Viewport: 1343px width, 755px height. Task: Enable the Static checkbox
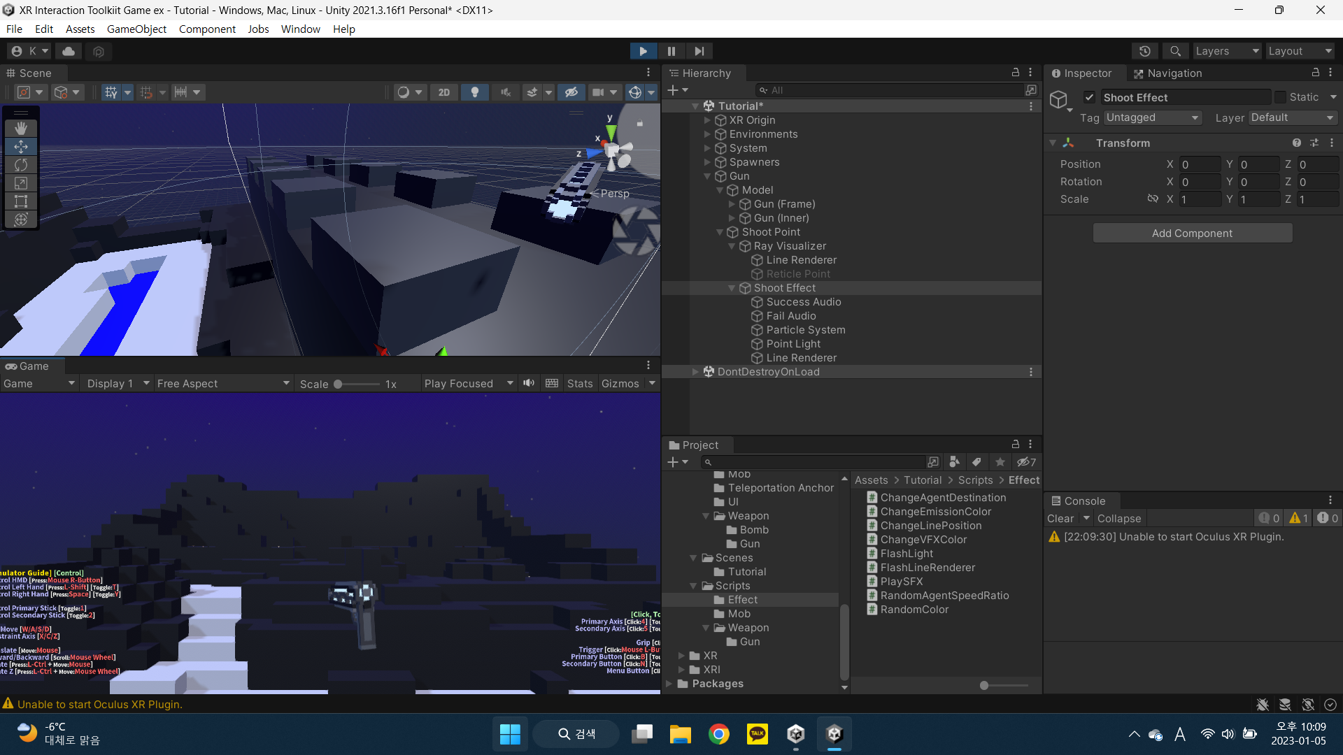coord(1280,97)
